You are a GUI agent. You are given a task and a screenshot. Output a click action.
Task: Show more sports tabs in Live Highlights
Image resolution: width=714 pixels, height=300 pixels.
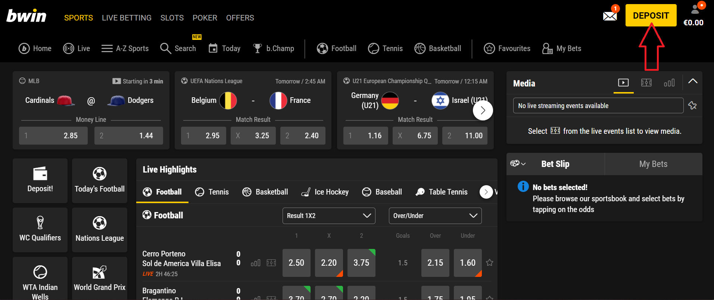(x=486, y=192)
